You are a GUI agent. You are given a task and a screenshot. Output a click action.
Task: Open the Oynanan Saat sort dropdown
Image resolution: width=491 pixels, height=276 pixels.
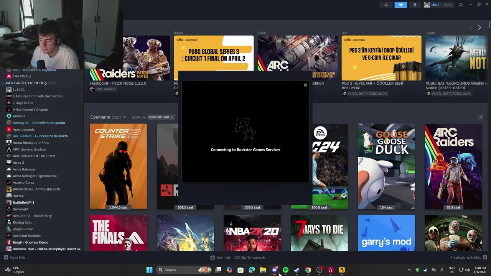click(x=161, y=117)
